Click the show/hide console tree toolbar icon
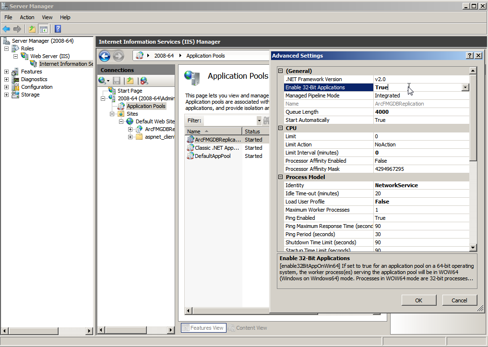This screenshot has width=488, height=347. tap(44, 29)
